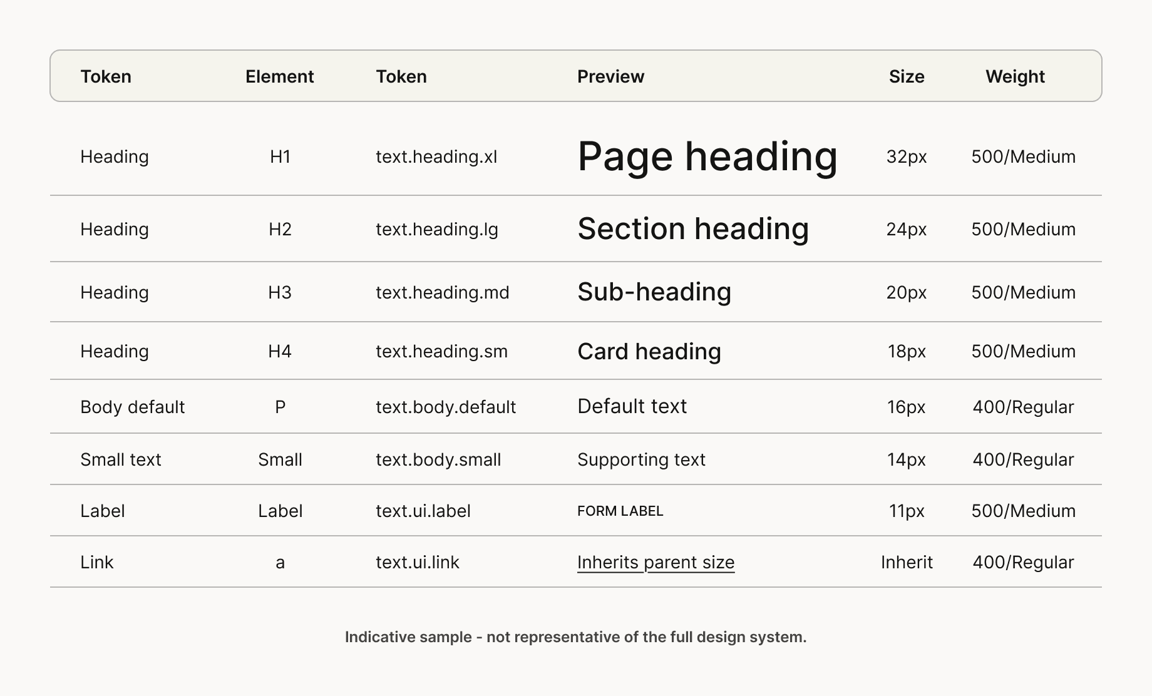Viewport: 1152px width, 696px height.
Task: Click 500/Medium in the FORM LABEL row
Action: coord(1024,511)
